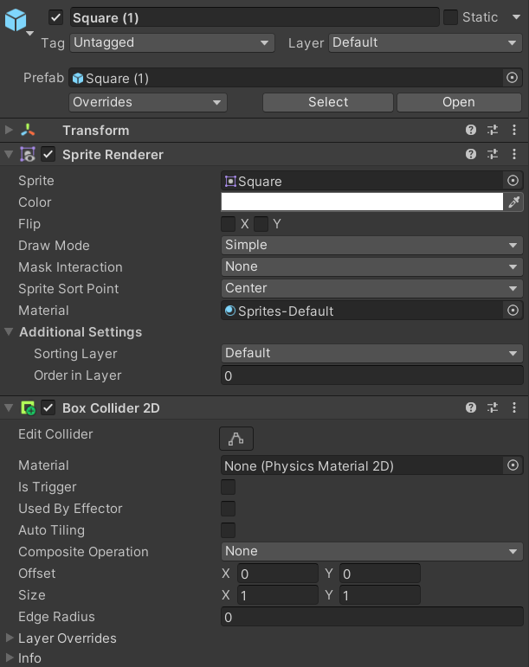Open the Mask Interaction dropdown
Image resolution: width=529 pixels, height=667 pixels.
(x=372, y=266)
